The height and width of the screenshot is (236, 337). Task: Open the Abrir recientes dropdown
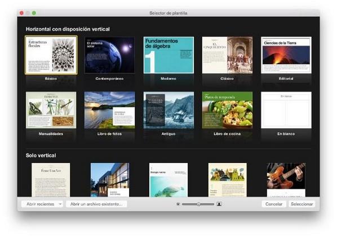coord(42,204)
